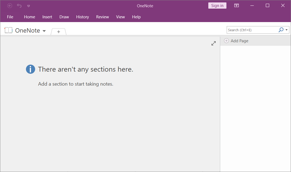This screenshot has height=172, width=291.
Task: Click Add Page in the right pane
Action: click(x=239, y=41)
